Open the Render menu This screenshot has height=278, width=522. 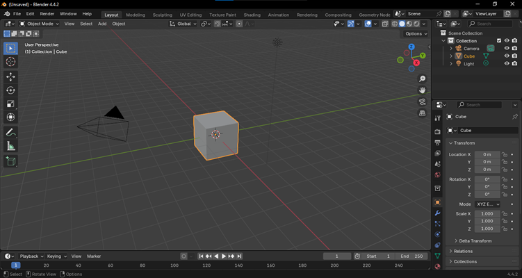47,14
